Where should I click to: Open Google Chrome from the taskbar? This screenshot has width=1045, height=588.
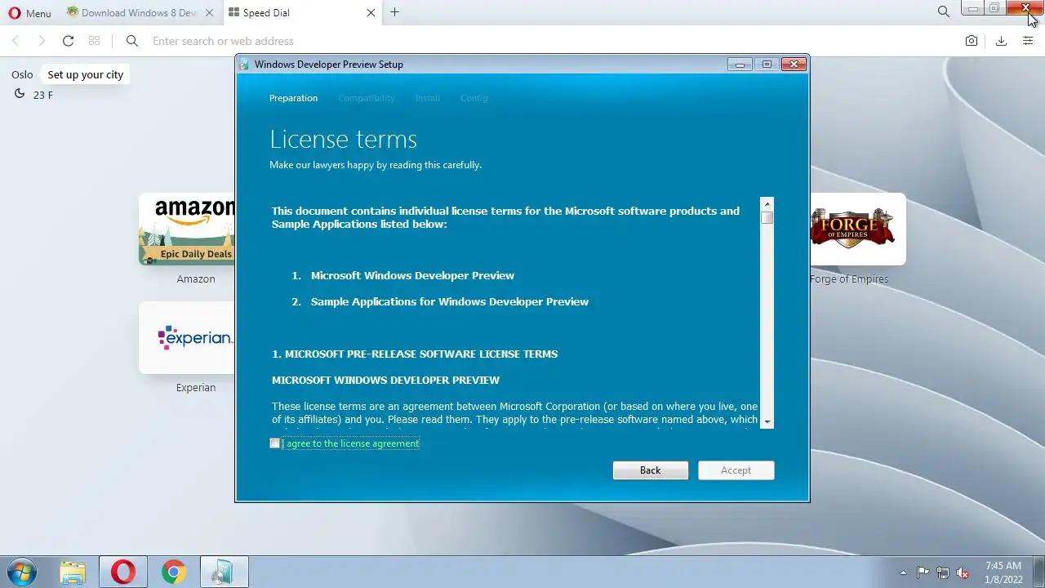(173, 572)
